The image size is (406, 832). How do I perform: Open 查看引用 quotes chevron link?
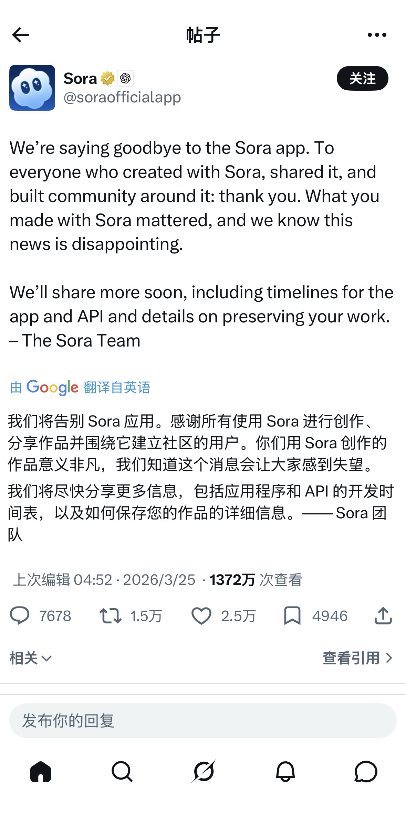tap(357, 658)
